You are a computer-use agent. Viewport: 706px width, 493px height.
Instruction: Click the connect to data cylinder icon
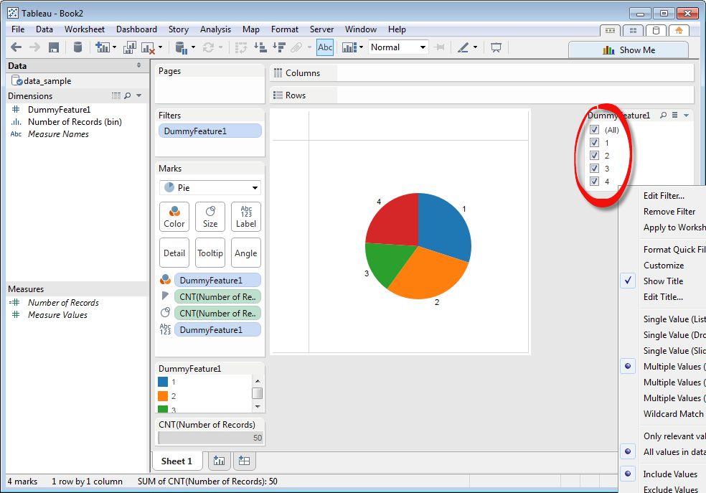click(x=78, y=47)
